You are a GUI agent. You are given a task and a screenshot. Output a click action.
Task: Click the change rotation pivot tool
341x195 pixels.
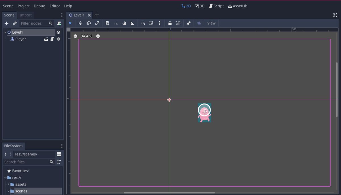tap(116, 23)
